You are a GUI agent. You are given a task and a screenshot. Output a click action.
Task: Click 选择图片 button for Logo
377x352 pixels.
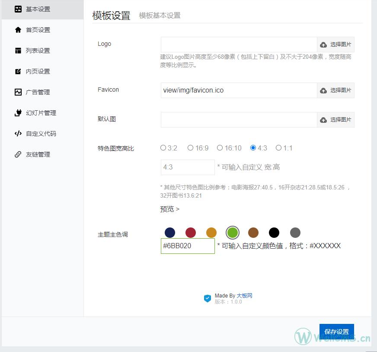point(335,45)
